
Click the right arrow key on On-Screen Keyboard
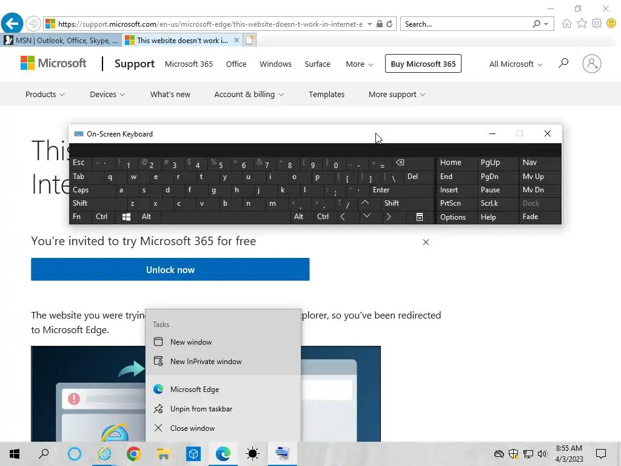click(x=389, y=217)
